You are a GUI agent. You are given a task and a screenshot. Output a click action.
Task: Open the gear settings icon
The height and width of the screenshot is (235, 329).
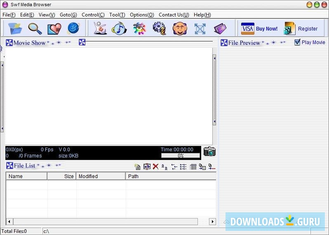[160, 28]
